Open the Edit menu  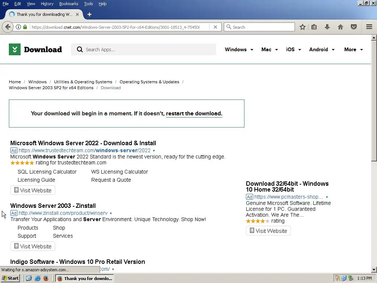18,4
